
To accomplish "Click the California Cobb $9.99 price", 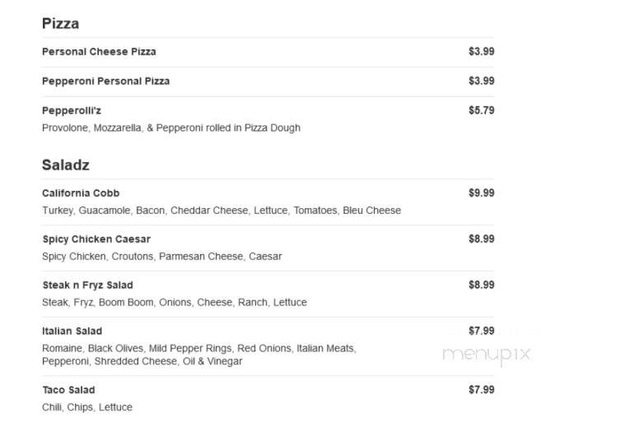I will tap(481, 192).
